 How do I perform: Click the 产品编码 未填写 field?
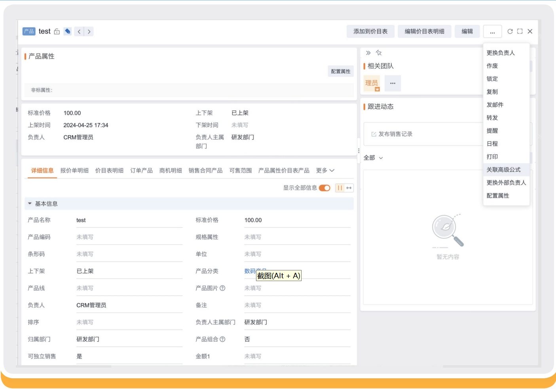pyautogui.click(x=129, y=237)
